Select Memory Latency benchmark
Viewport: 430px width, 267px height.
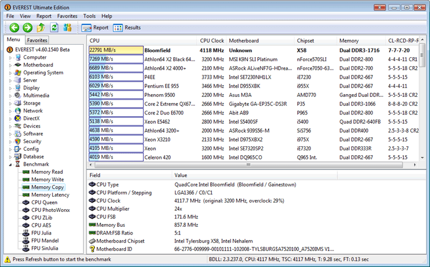(50, 195)
